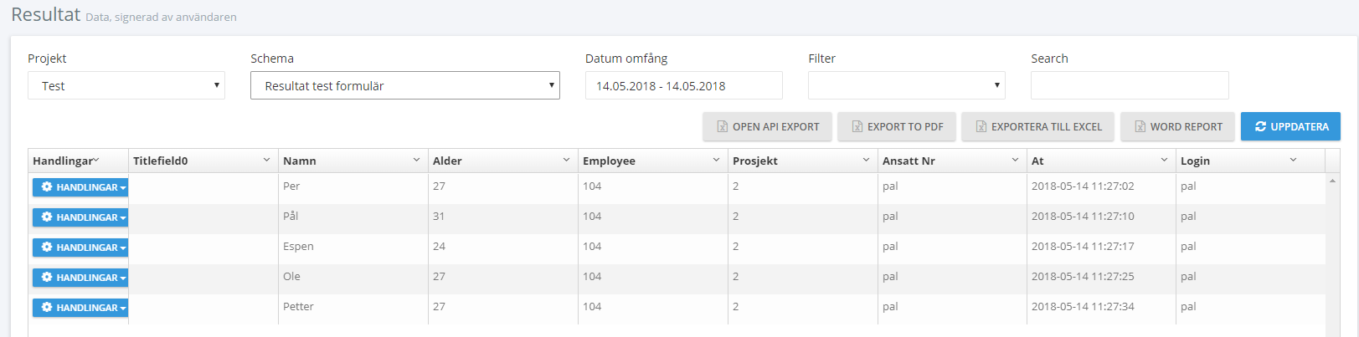Open Handlingar actions for the Petter row
Screen dimensions: 1359x337
pos(80,308)
